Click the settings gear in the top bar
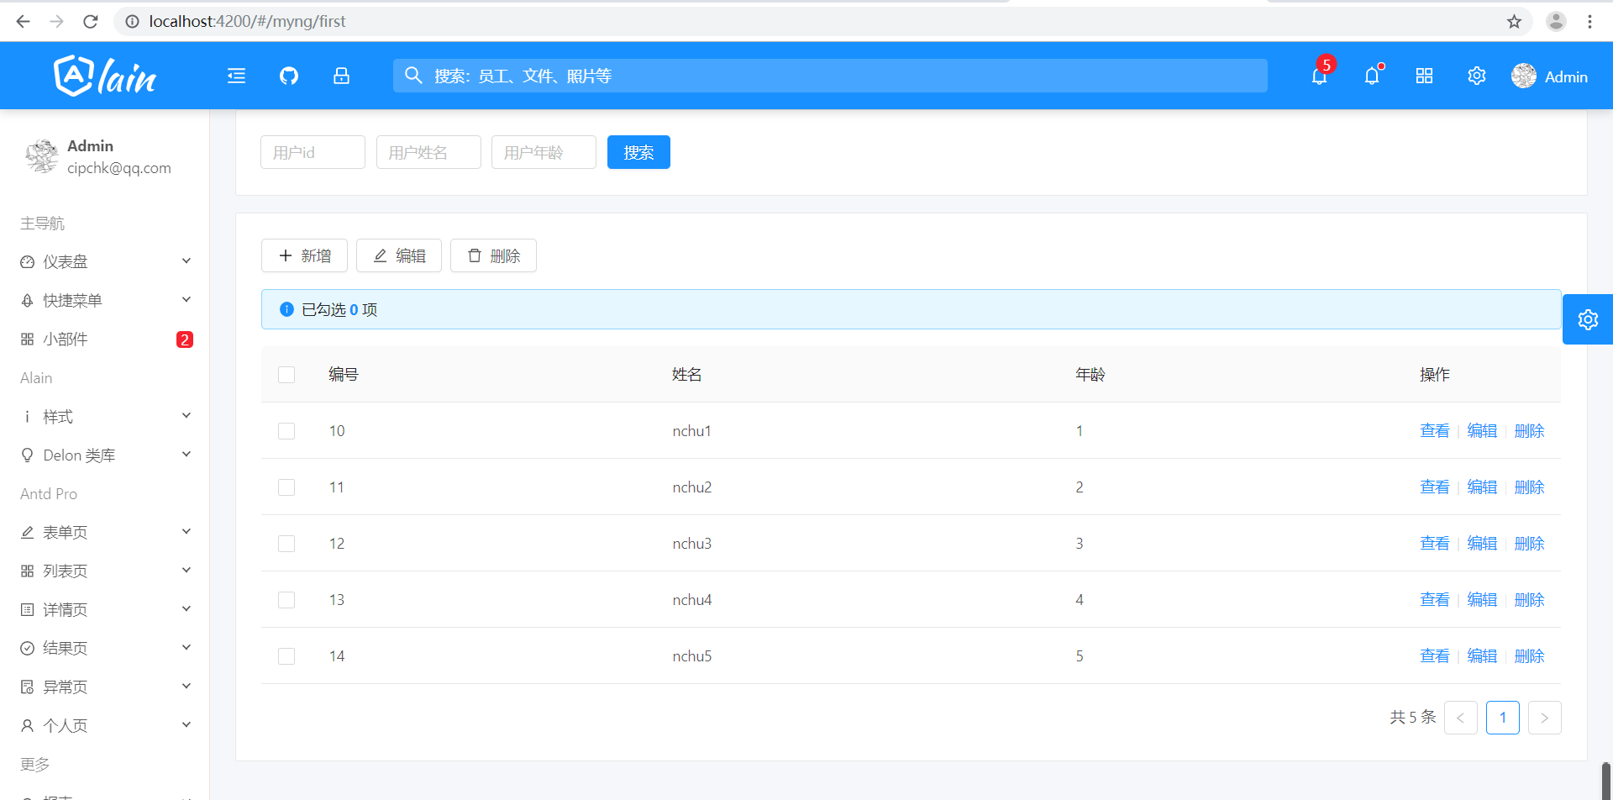 tap(1477, 76)
